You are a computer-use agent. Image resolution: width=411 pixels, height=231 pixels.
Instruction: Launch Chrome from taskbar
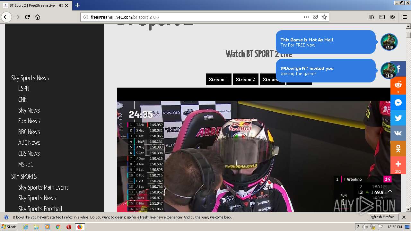pyautogui.click(x=58, y=227)
